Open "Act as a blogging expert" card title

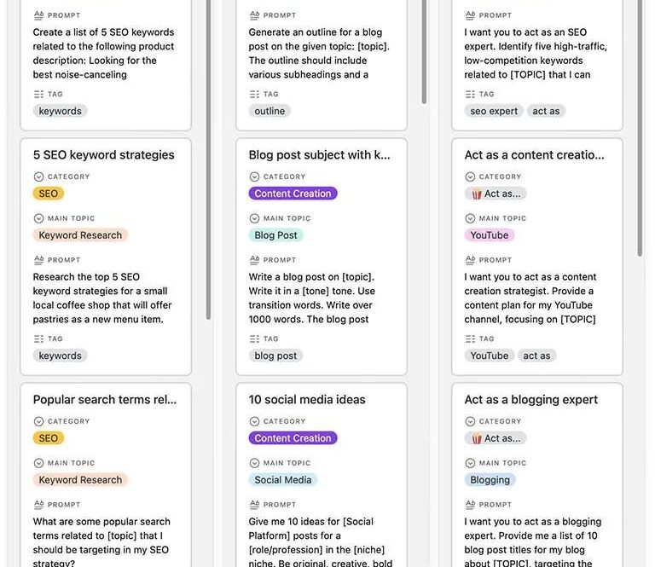(x=530, y=400)
